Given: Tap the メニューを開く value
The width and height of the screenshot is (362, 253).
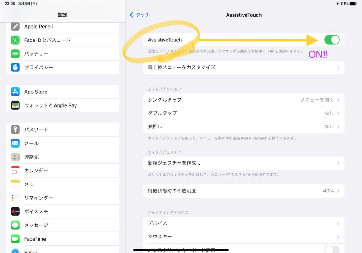Looking at the screenshot, I should (x=317, y=100).
